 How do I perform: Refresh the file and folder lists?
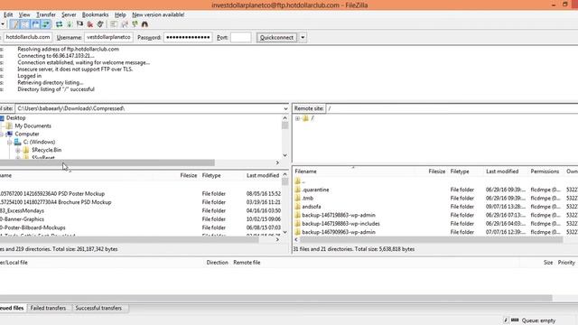coord(59,24)
